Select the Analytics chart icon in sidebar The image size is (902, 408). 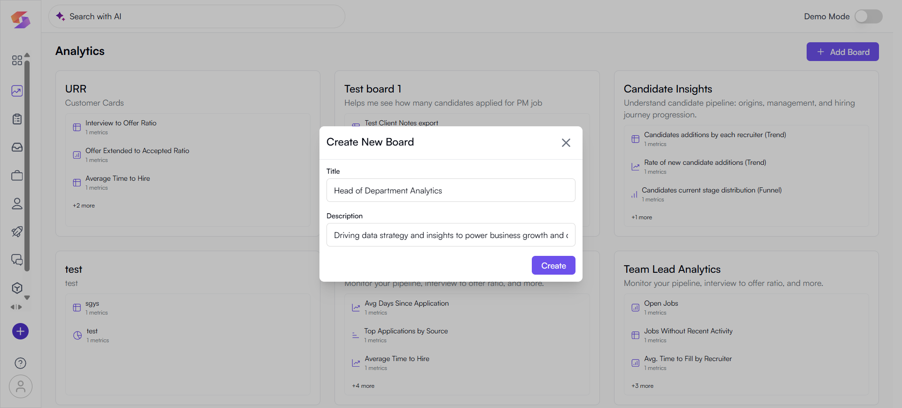[17, 91]
